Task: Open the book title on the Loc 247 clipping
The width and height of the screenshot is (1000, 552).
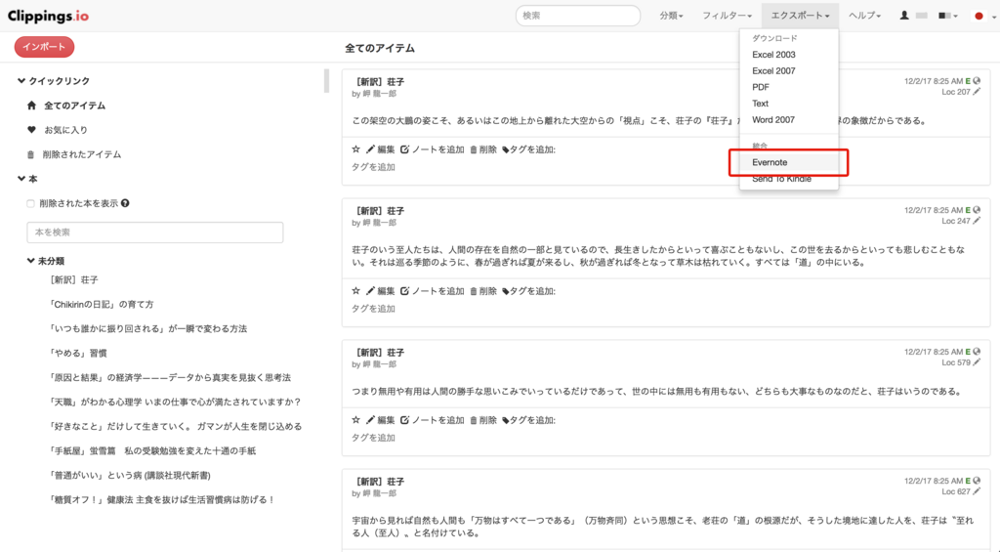Action: pyautogui.click(x=378, y=211)
